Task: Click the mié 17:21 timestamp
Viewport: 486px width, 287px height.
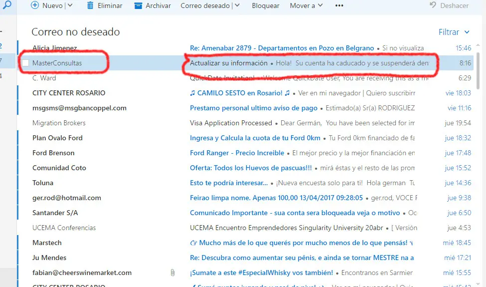Action: [x=457, y=258]
